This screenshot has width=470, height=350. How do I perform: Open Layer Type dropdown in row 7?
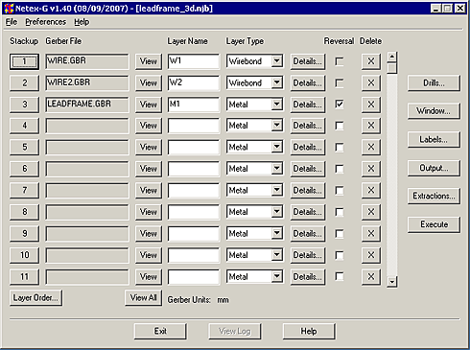277,190
